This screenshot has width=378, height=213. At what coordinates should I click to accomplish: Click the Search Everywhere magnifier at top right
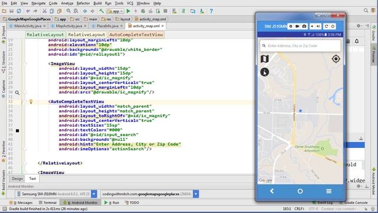tap(366, 11)
